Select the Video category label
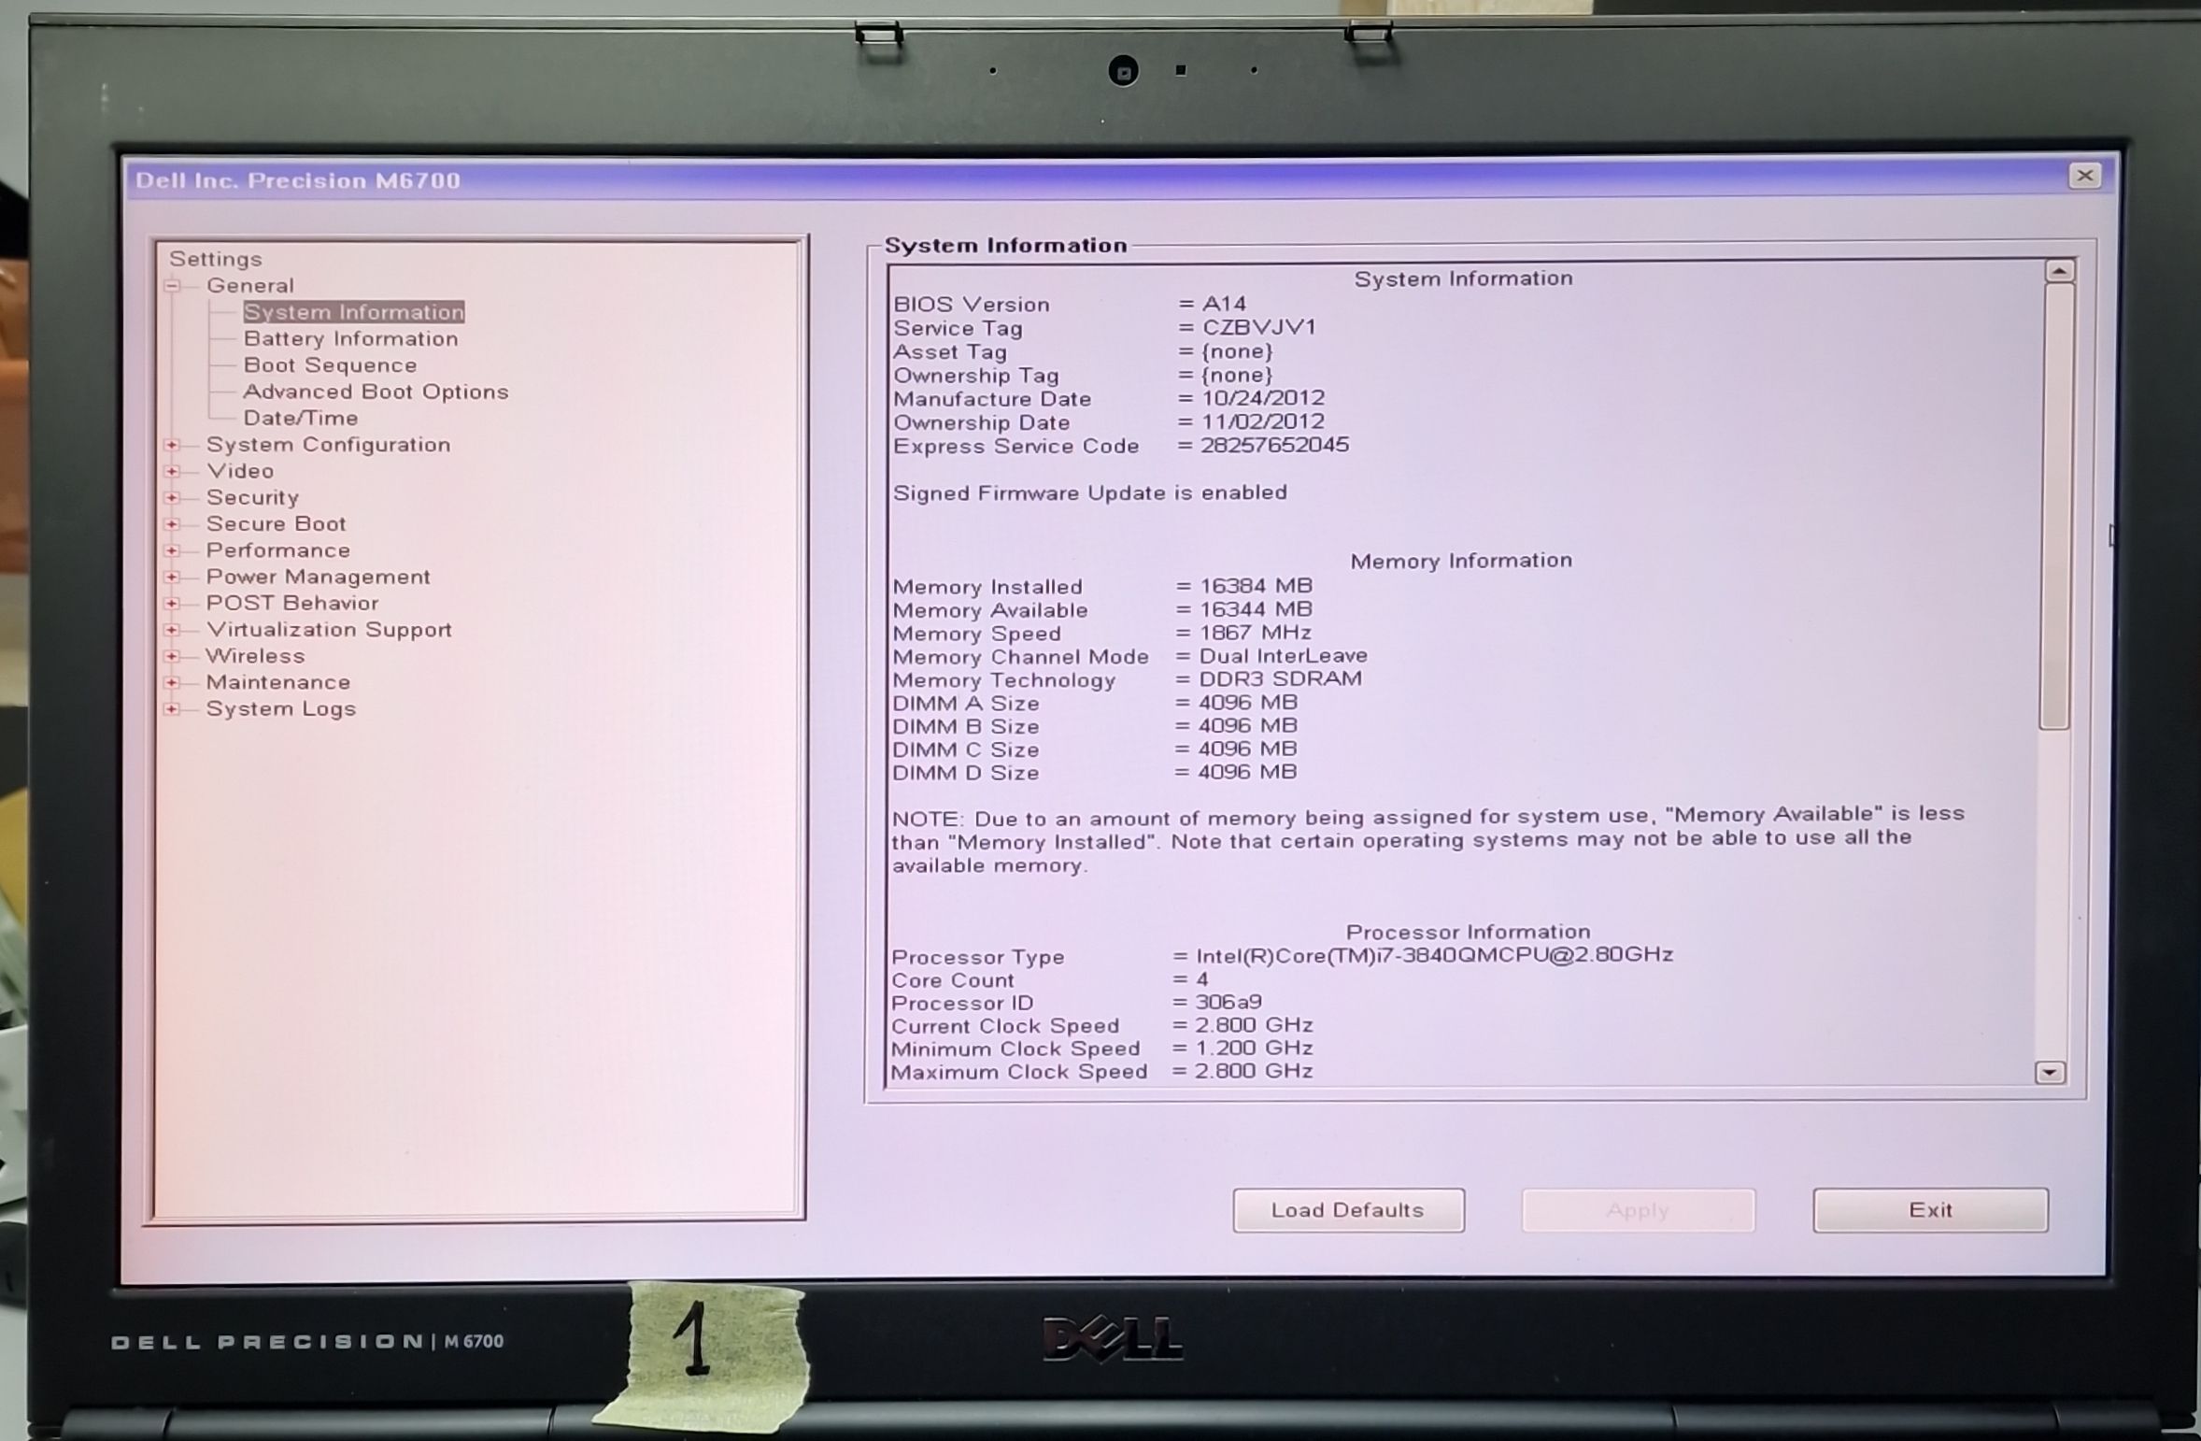2201x1441 pixels. pos(240,471)
